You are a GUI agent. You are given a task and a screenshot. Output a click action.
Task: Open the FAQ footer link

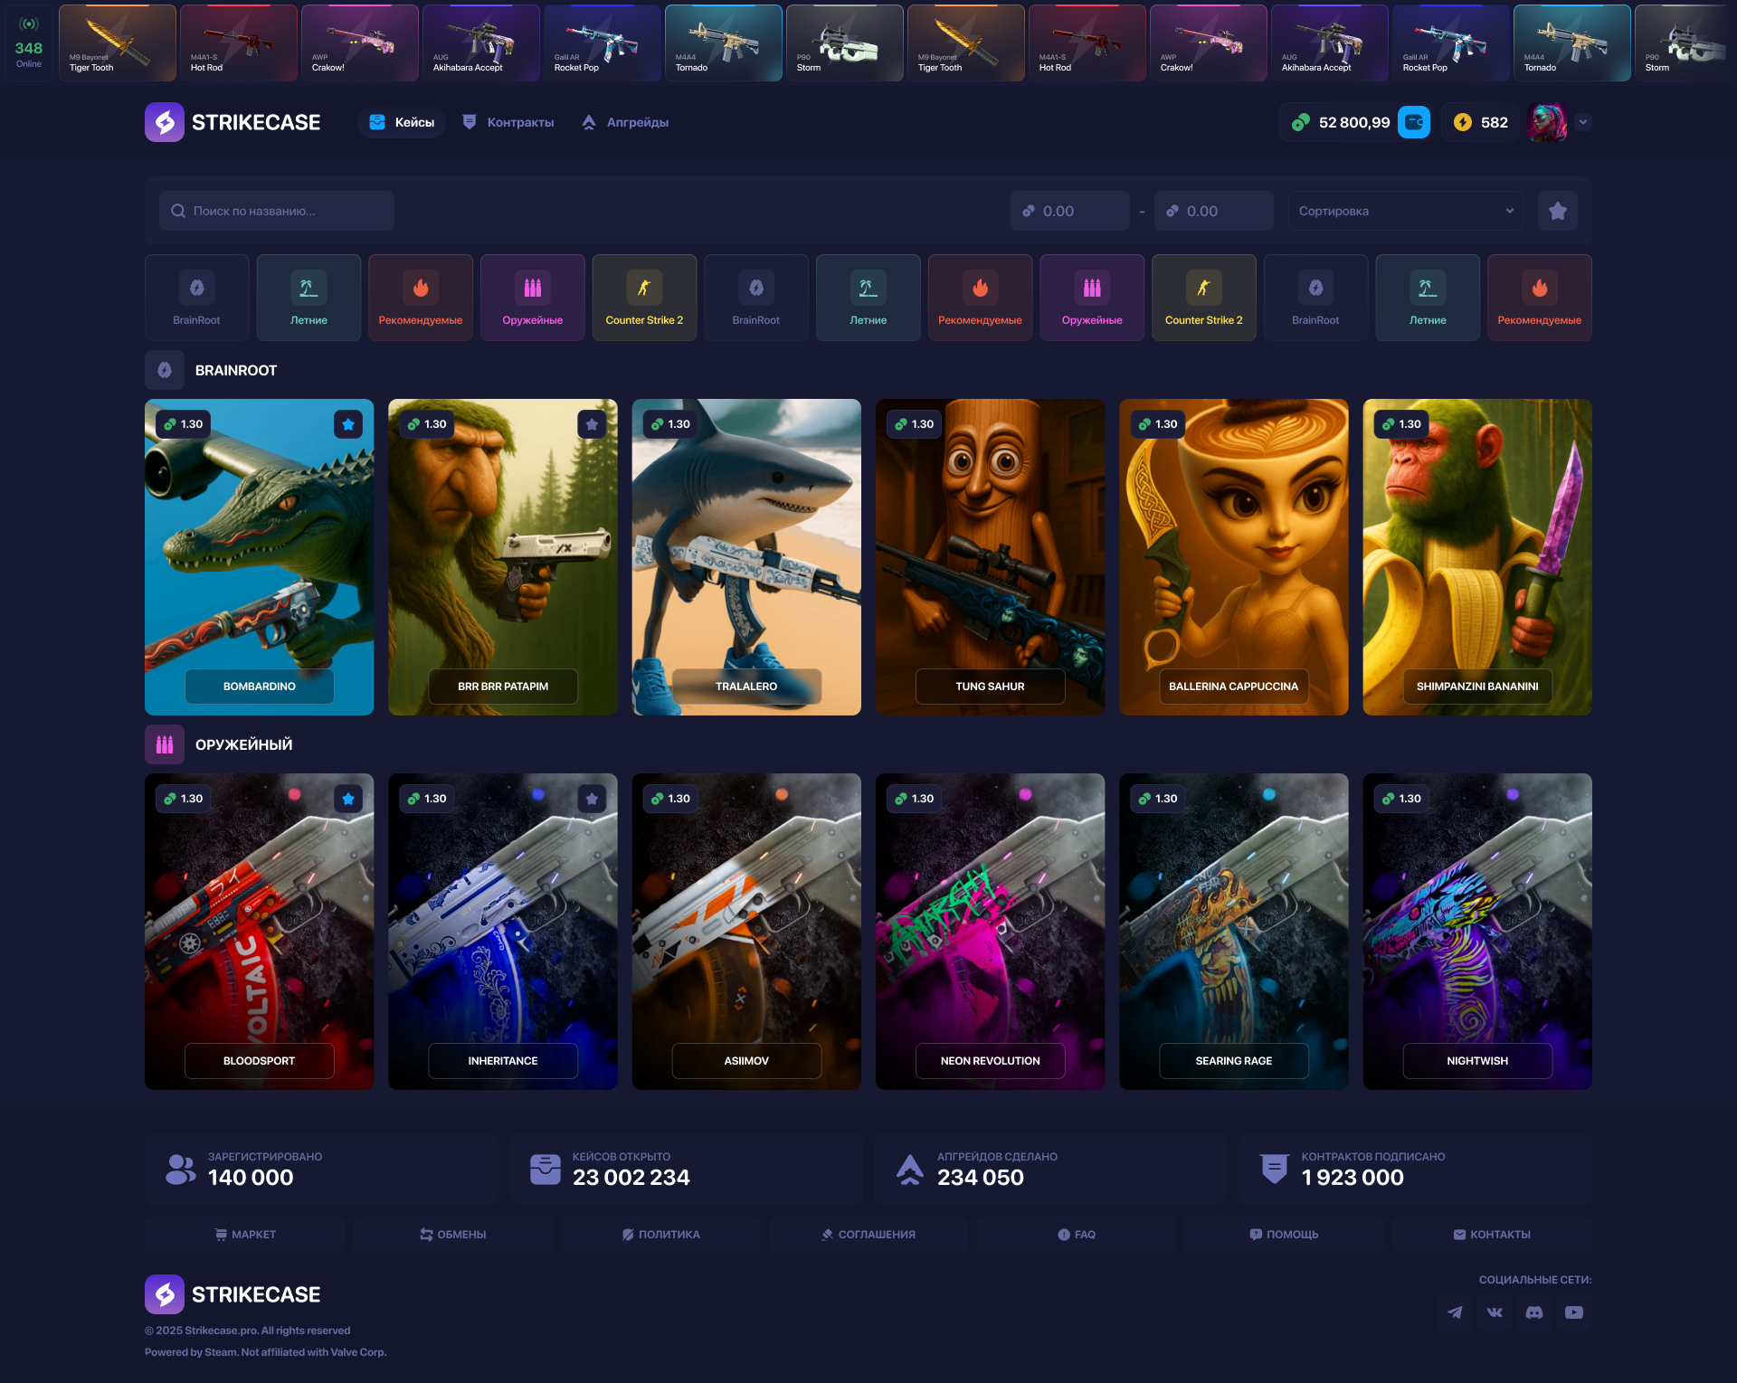click(x=1077, y=1235)
